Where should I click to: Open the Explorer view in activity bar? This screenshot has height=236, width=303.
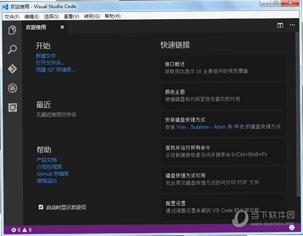pos(12,30)
